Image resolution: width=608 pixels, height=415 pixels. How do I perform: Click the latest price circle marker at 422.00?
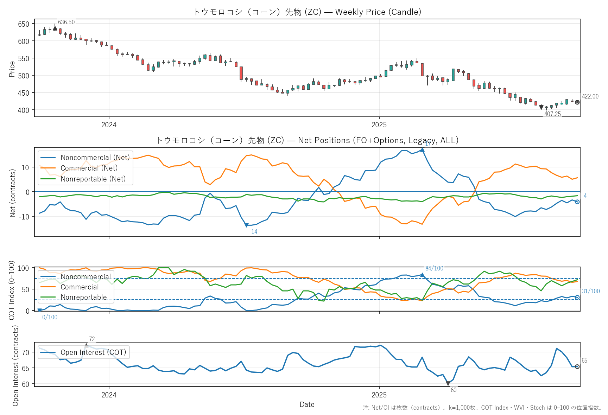click(x=577, y=102)
